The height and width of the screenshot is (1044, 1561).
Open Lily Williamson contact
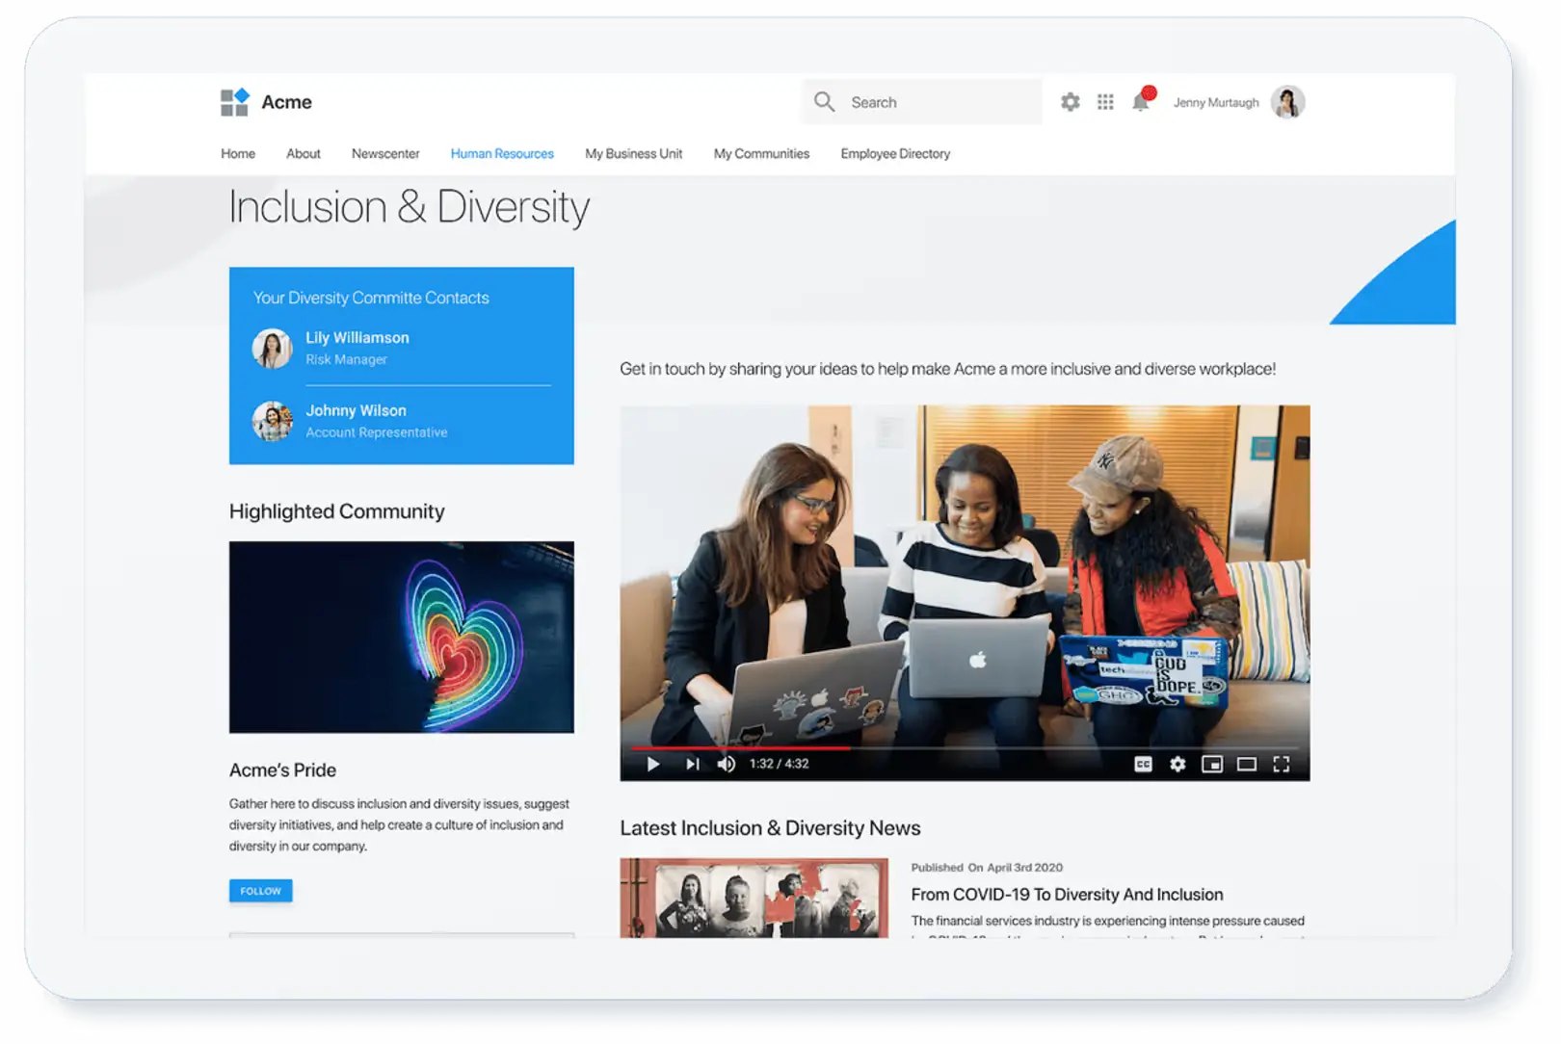(x=357, y=338)
